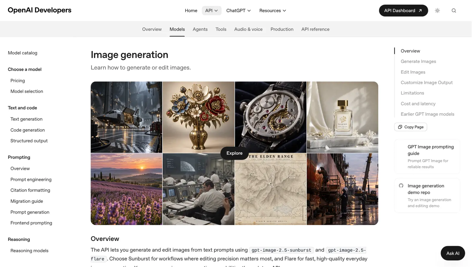The image size is (475, 267).
Task: Open search with the magnifier icon
Action: pos(454,11)
